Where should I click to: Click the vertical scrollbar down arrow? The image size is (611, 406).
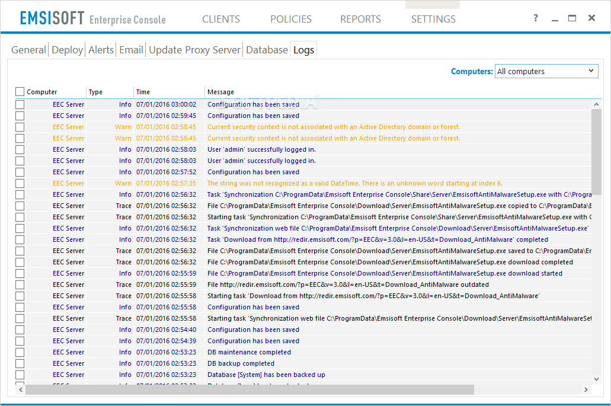pyautogui.click(x=596, y=379)
